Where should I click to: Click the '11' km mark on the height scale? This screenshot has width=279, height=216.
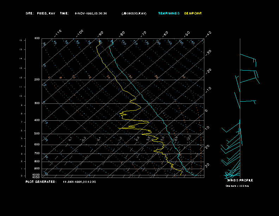[x=21, y=87]
